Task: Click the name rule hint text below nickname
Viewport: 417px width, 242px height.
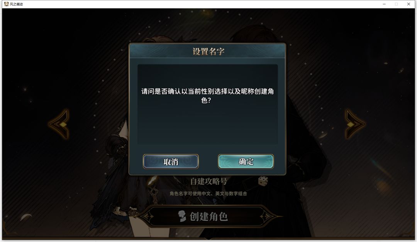Action: coord(208,194)
